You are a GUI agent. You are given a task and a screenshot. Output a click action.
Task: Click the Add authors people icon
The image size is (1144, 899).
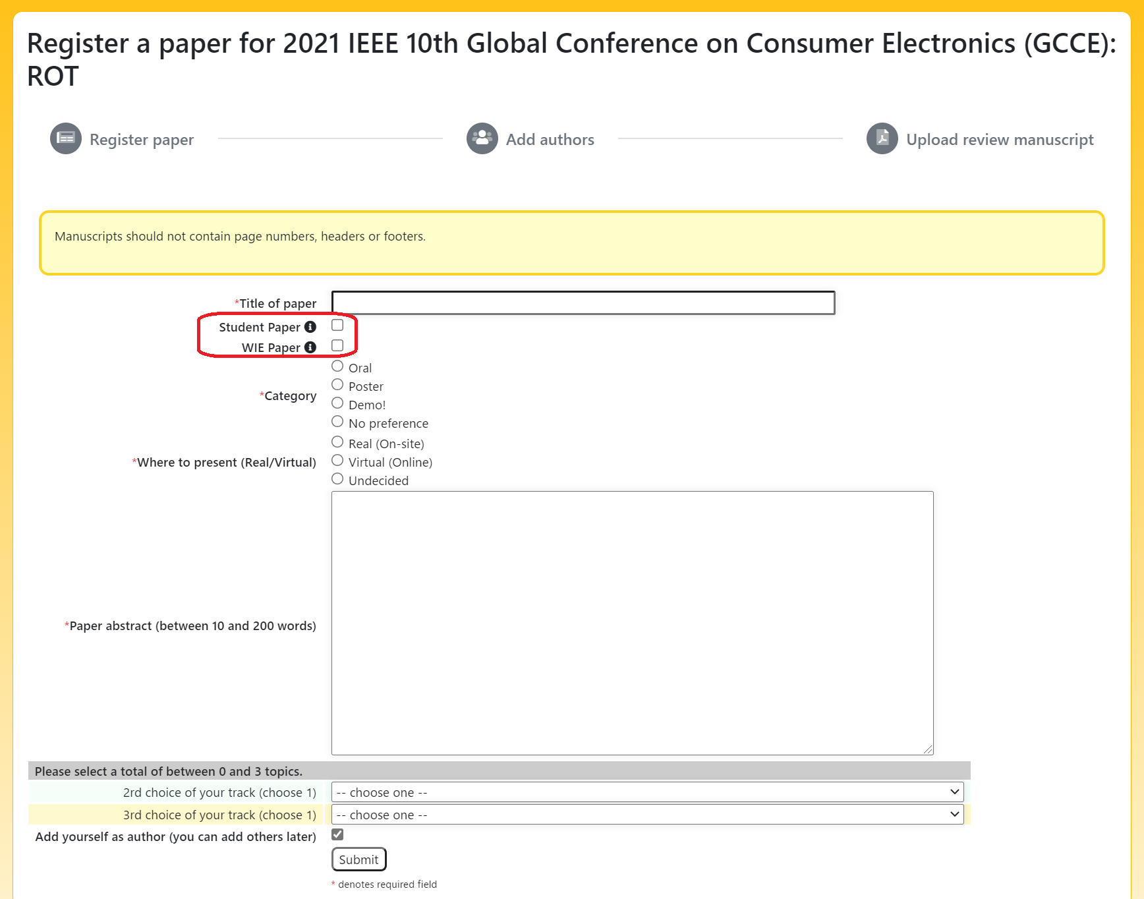482,138
